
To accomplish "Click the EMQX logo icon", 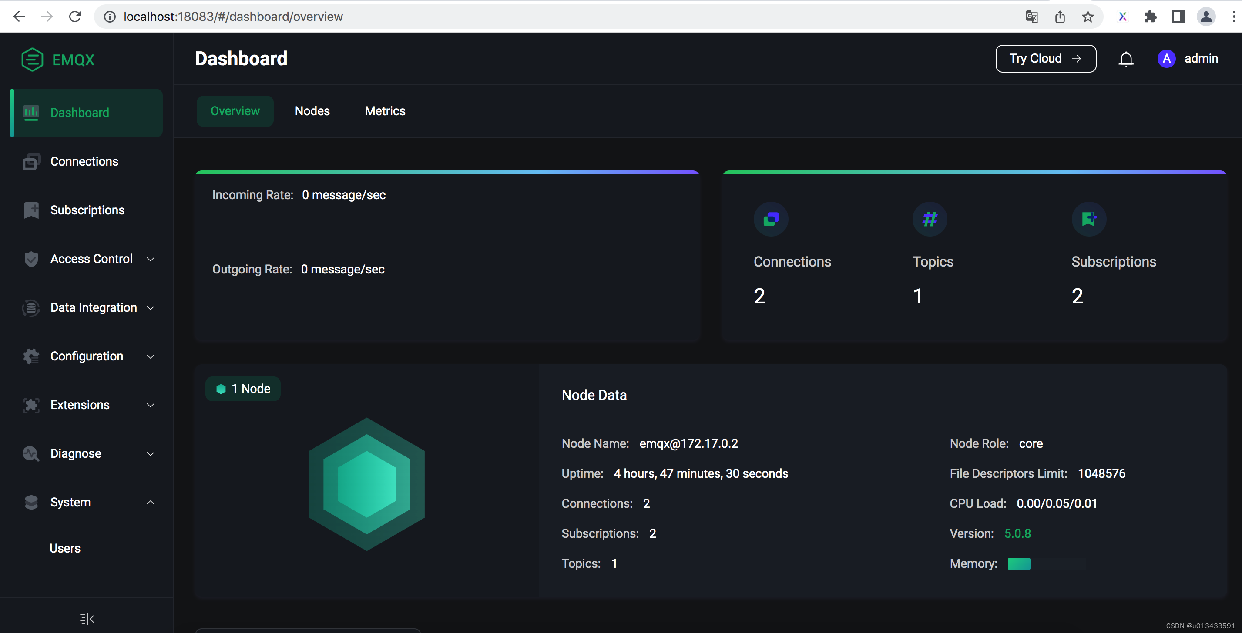I will (32, 59).
